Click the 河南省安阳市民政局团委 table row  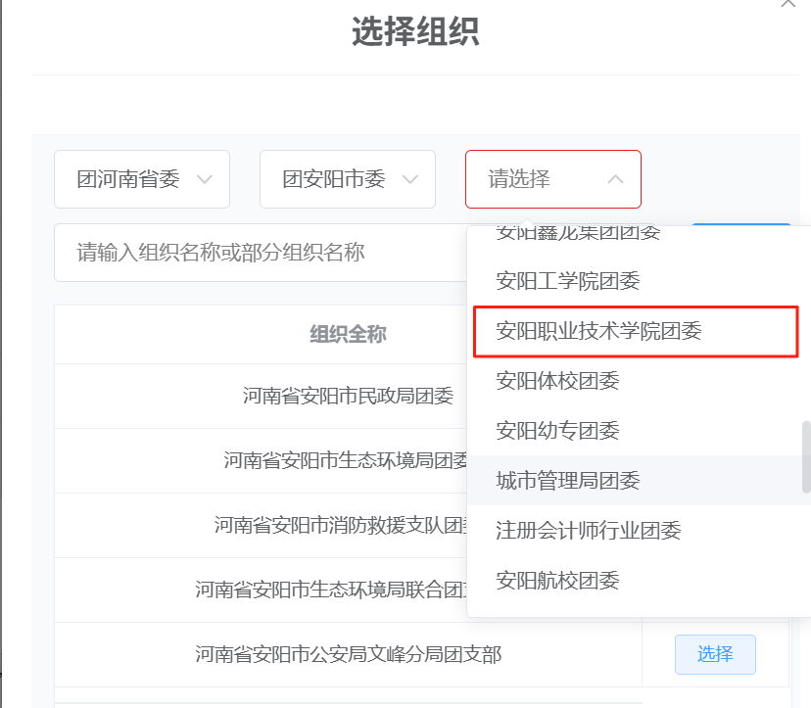point(348,396)
